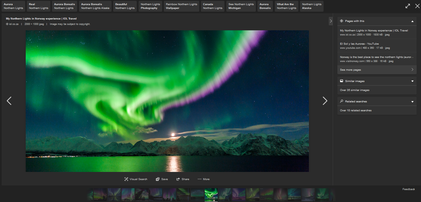Select the highlighted green aurora thumbnail in filmstrip
Screen dimensions: 421x202
(x=211, y=194)
